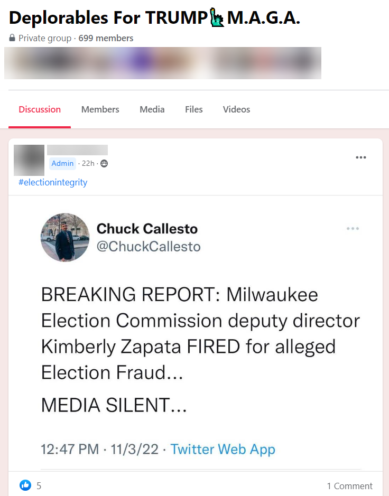The width and height of the screenshot is (389, 496).
Task: Switch to the Files tab
Action: pos(193,109)
